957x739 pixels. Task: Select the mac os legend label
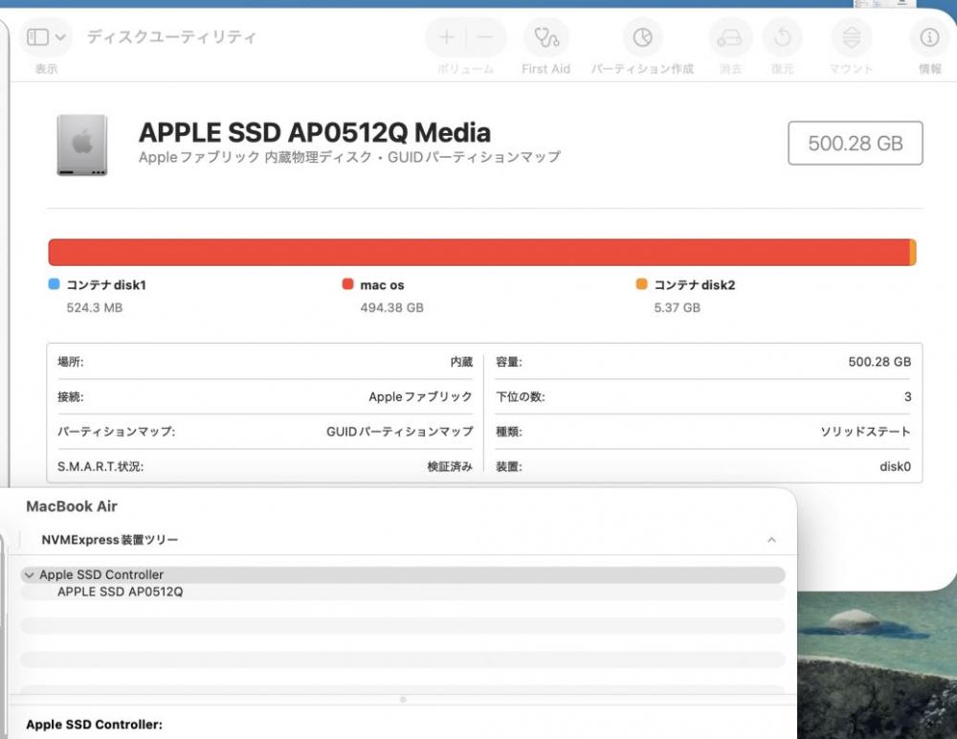coord(382,285)
